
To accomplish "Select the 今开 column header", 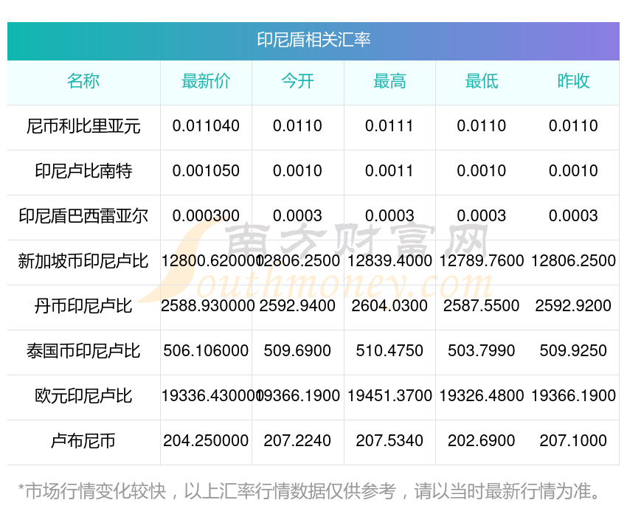I will pyautogui.click(x=298, y=82).
